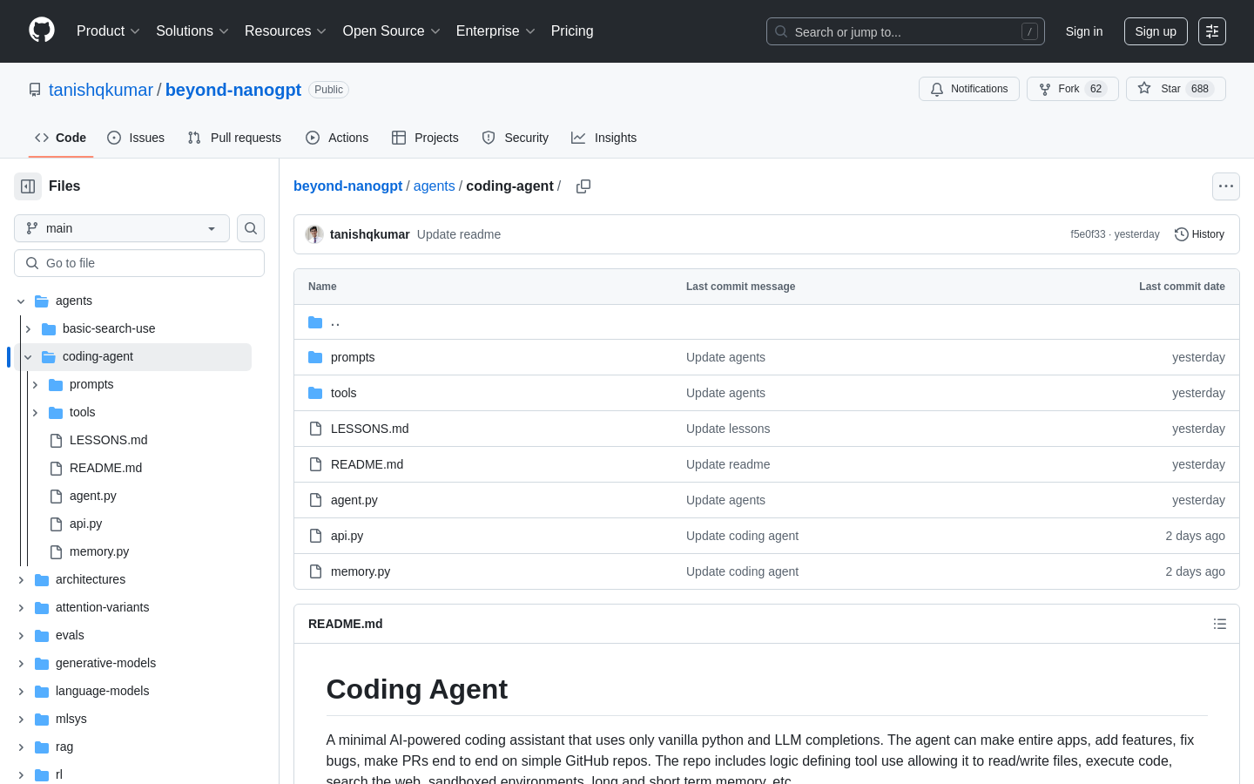Click the Sign in link
This screenshot has width=1254, height=784.
[1084, 31]
